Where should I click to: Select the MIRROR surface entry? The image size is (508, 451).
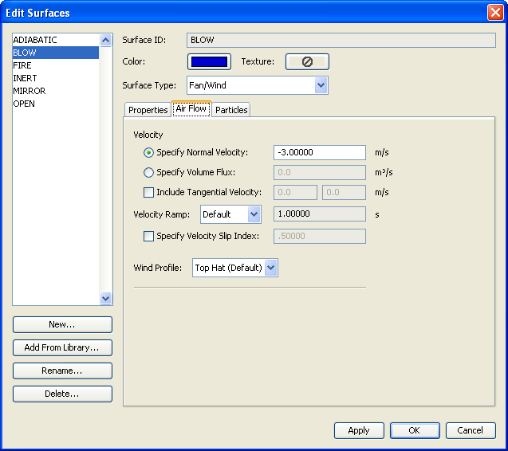(x=29, y=91)
